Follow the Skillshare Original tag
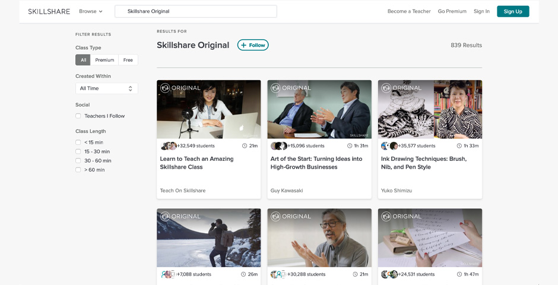 pyautogui.click(x=253, y=45)
